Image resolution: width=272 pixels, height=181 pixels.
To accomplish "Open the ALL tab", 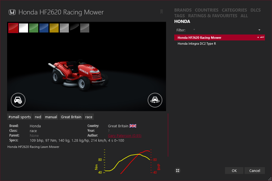I will point(244,16).
